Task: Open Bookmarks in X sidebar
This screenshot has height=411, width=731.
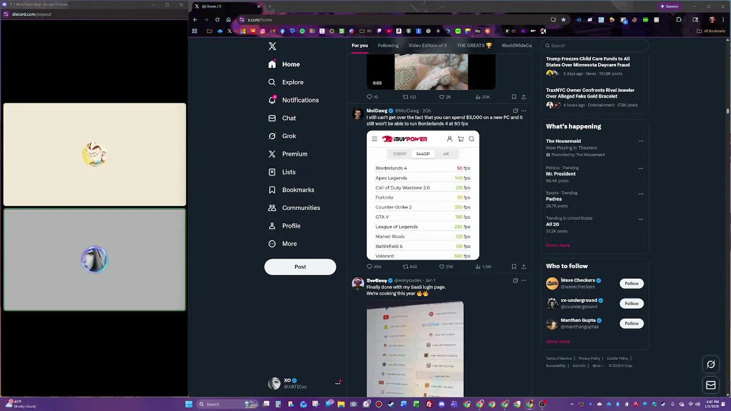Action: [x=291, y=190]
